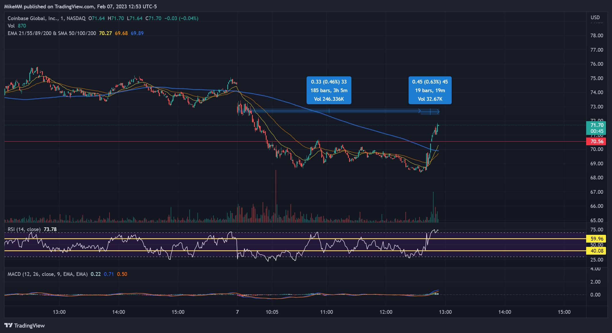
Task: Click the MACD signal value 0.50
Action: tap(122, 274)
